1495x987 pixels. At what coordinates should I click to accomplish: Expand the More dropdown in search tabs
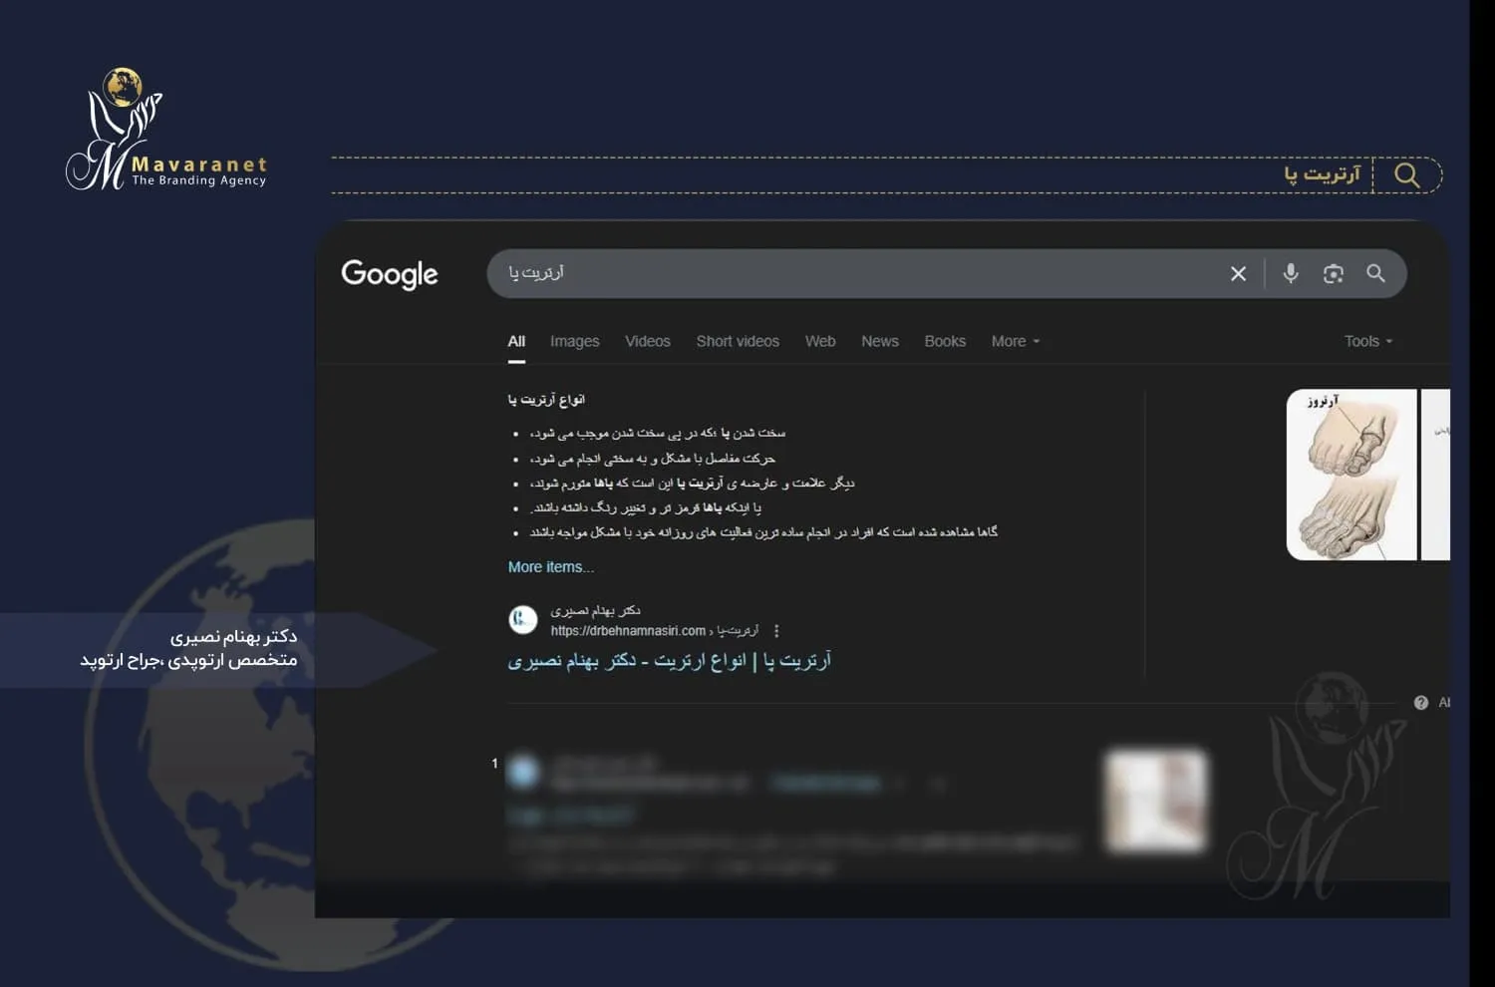(1015, 341)
